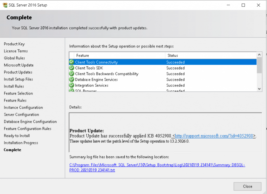Click Product Updates step in sidebar
267x194 pixels.
18,72
